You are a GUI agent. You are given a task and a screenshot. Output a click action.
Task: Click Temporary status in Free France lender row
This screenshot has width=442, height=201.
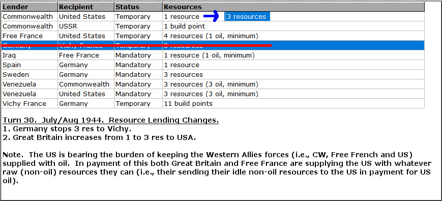pyautogui.click(x=138, y=36)
